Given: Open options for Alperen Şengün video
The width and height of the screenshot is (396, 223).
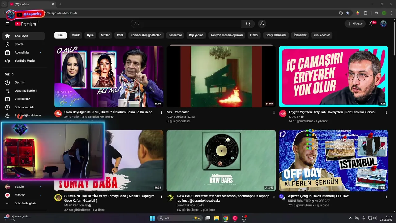Looking at the screenshot, I should pyautogui.click(x=386, y=196).
